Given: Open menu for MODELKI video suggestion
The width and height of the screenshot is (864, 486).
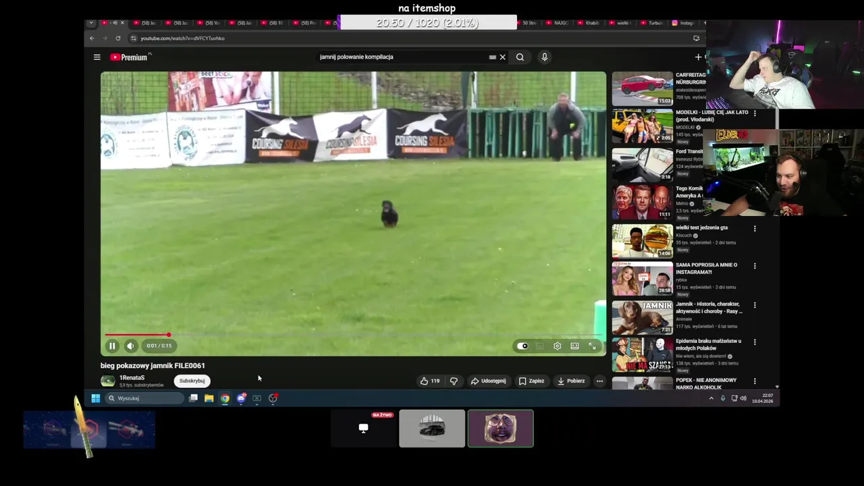Looking at the screenshot, I should [755, 113].
